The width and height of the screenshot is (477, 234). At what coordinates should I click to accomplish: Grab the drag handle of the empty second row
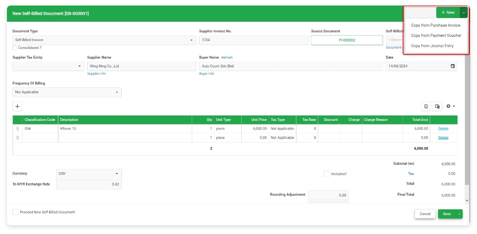point(18,138)
